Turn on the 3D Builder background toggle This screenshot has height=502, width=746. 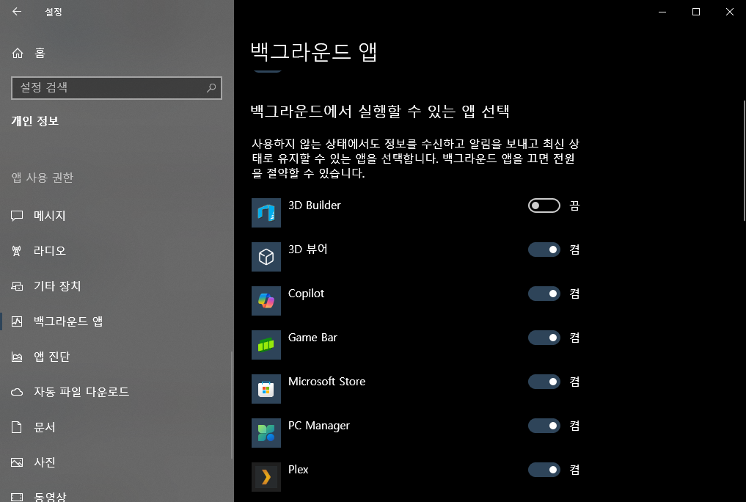(544, 205)
